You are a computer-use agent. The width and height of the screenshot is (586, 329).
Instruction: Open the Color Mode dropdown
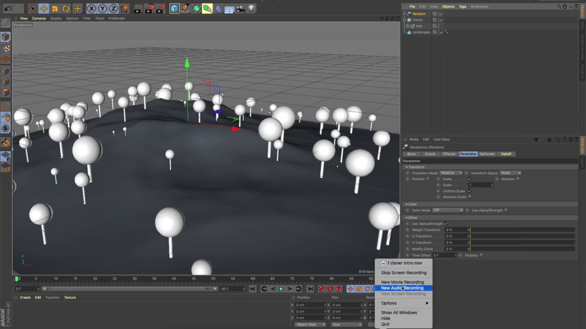(448, 210)
